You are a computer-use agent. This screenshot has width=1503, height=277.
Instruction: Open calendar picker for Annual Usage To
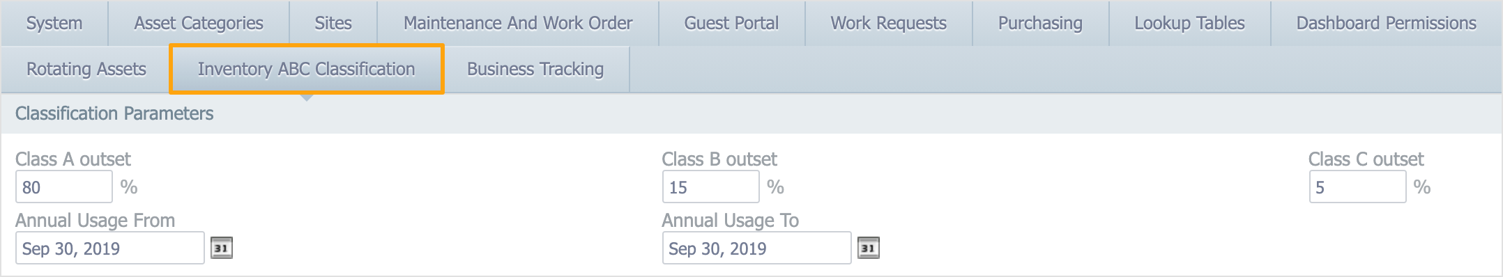pyautogui.click(x=868, y=248)
